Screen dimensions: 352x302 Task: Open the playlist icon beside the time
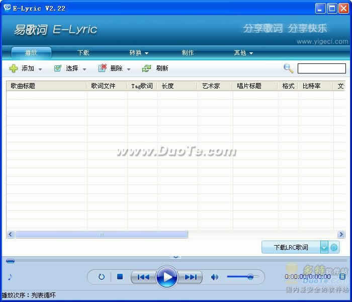pos(342,276)
